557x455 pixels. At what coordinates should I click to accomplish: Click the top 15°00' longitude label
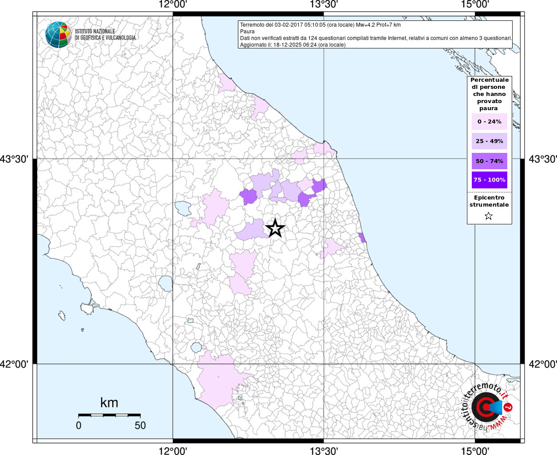coord(475,5)
